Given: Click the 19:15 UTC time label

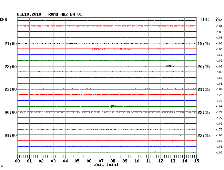Looking at the screenshot, I should pos(204,44).
